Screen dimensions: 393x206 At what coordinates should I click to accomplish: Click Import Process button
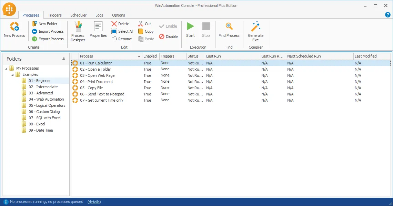click(x=48, y=31)
